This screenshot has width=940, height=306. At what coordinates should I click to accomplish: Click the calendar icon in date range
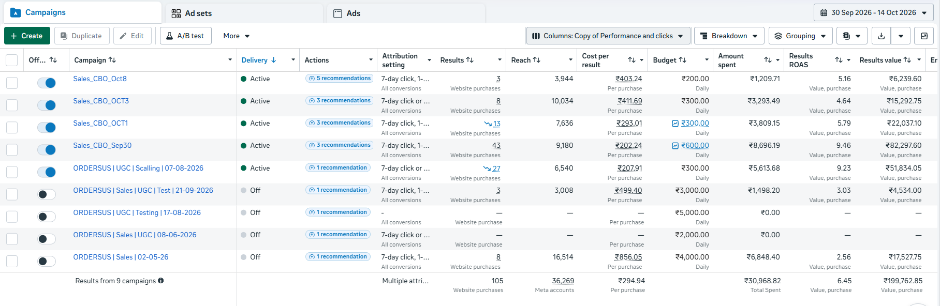pos(824,12)
